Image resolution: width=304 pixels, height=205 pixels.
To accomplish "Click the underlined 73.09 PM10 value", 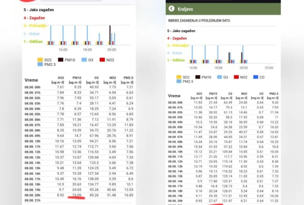I will 77,195.
